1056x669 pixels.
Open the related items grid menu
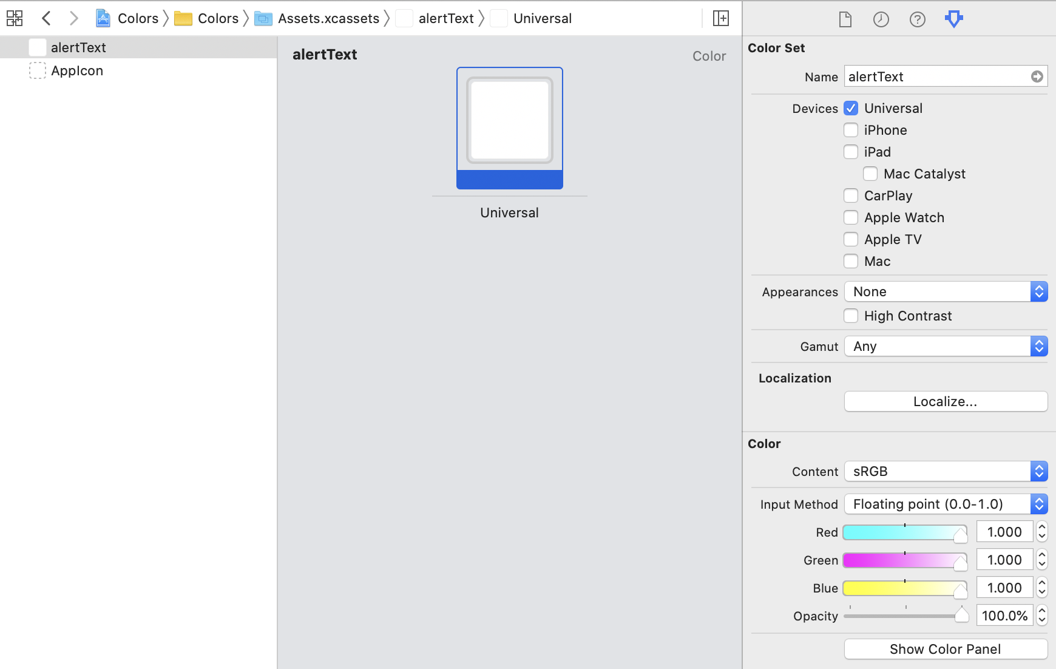15,18
